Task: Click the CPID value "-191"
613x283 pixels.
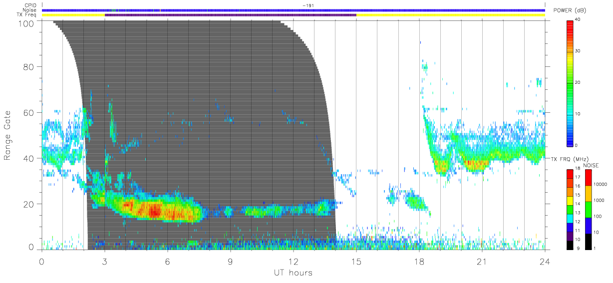Action: click(x=307, y=5)
